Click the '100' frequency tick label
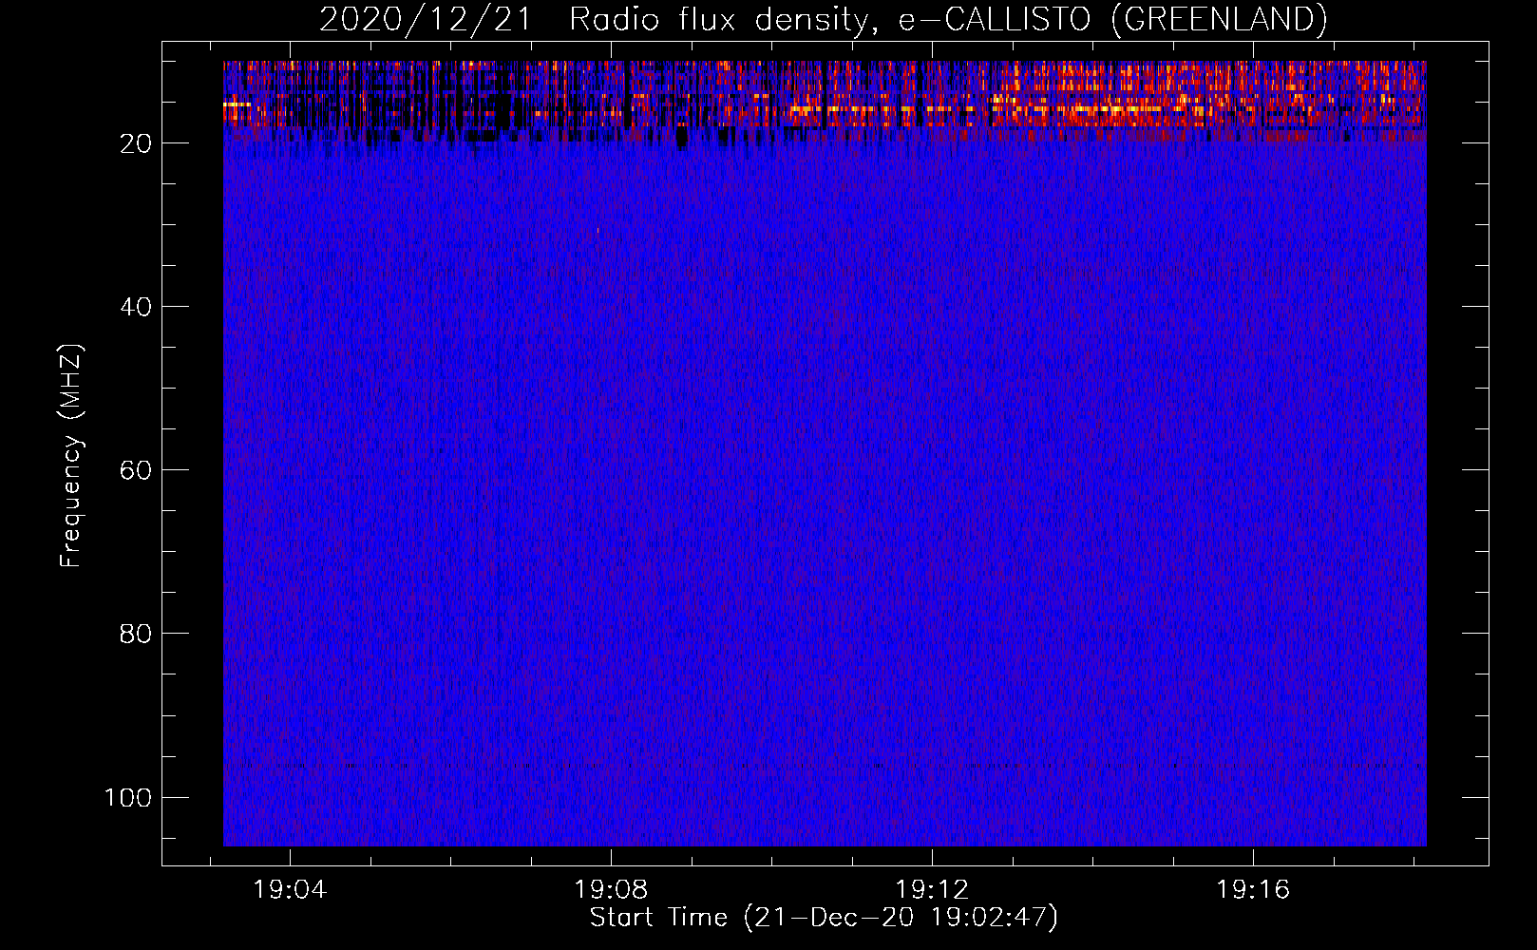This screenshot has height=950, width=1537. (128, 797)
